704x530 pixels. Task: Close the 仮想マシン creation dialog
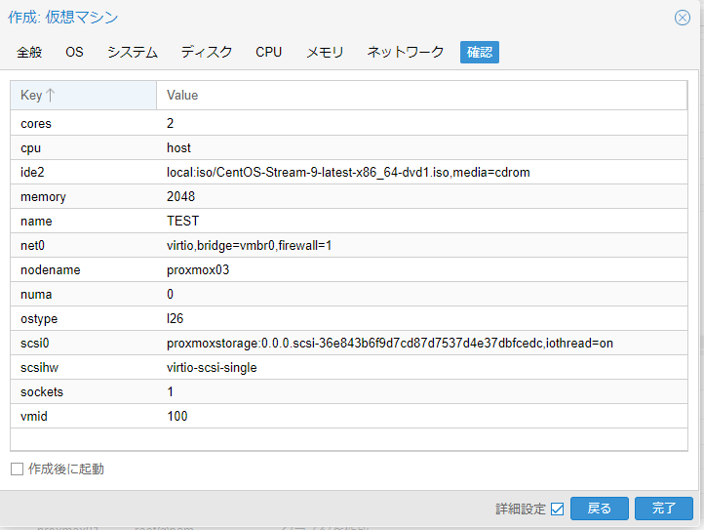683,18
